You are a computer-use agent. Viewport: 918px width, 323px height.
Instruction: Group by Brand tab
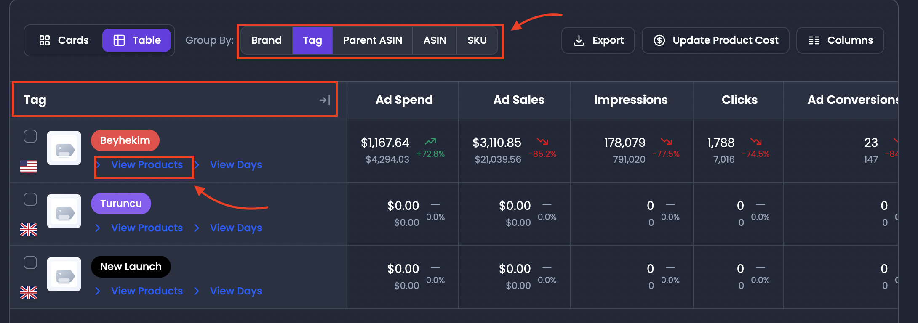(x=267, y=40)
